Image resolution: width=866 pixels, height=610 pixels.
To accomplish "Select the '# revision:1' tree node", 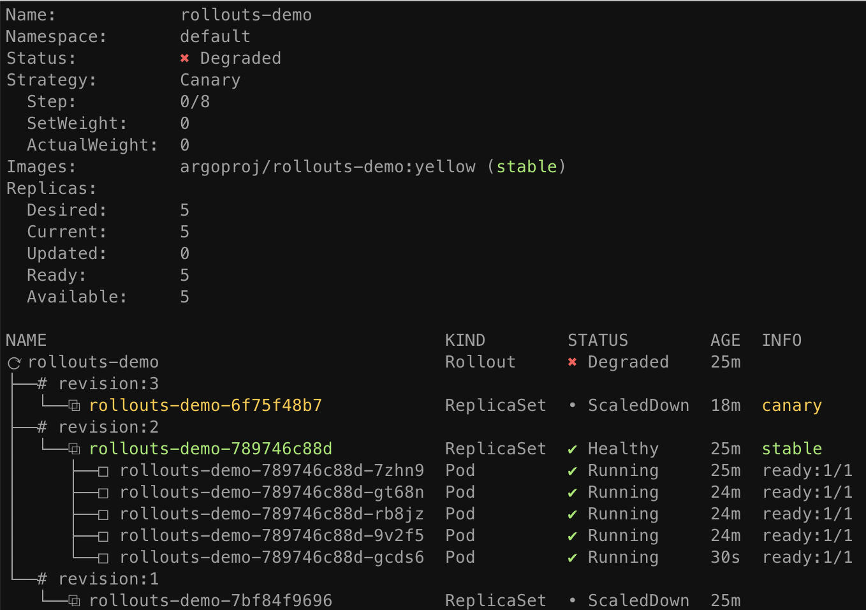I will click(98, 579).
